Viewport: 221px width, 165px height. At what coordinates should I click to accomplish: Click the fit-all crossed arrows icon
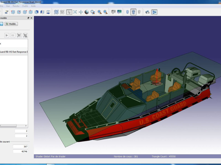tap(75, 12)
